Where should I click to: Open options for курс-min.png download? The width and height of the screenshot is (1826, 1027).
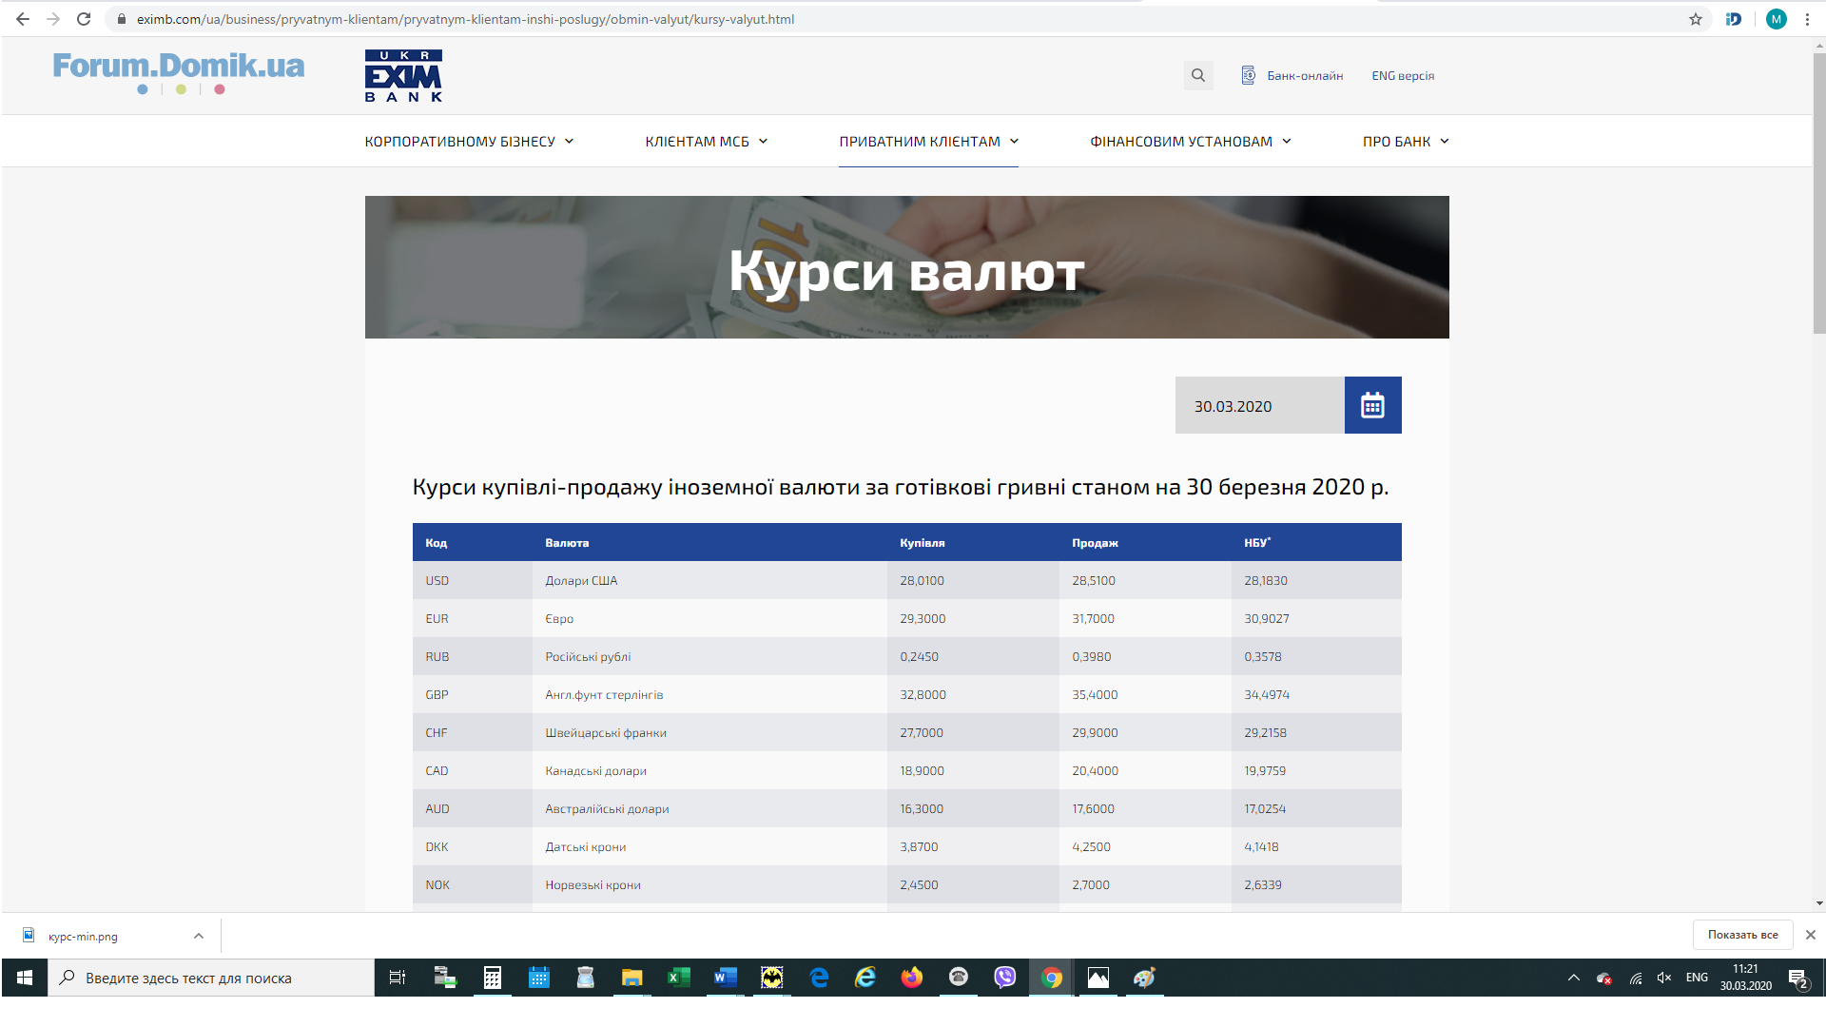pos(199,936)
